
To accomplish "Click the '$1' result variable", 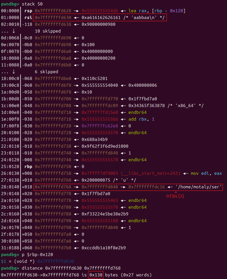I will [x=3, y=261].
